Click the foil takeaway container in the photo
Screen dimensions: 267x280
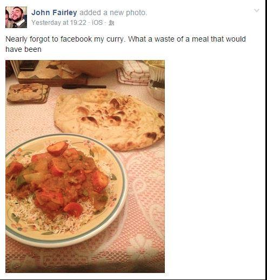pos(156,81)
